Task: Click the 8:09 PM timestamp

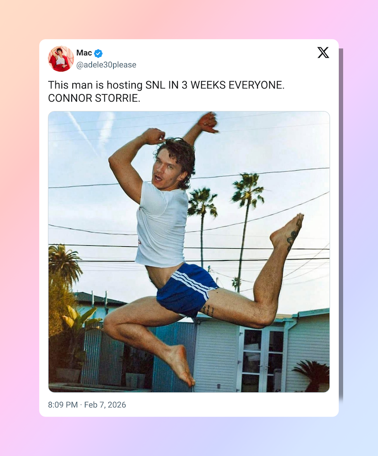Action: pos(63,405)
